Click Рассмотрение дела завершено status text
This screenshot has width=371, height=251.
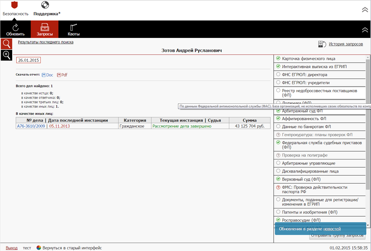click(182, 126)
